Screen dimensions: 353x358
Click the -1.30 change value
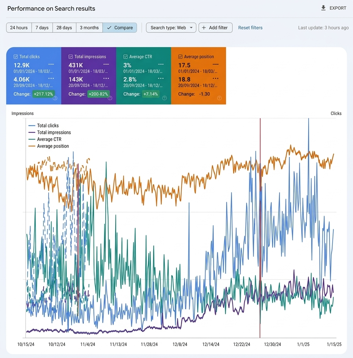204,94
